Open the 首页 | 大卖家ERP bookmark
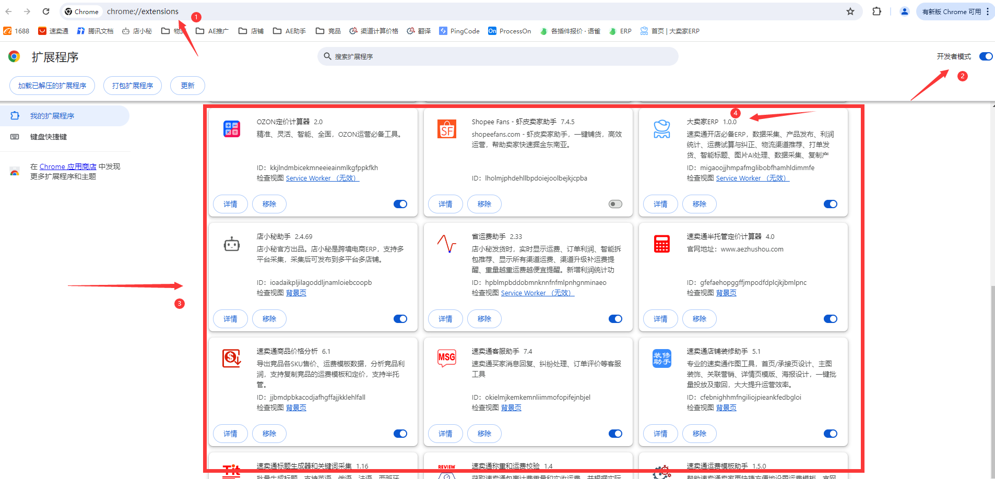The height and width of the screenshot is (479, 995). [x=670, y=31]
